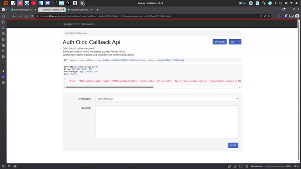Open reader view from the address bar
This screenshot has width=301, height=169.
[x=261, y=16]
